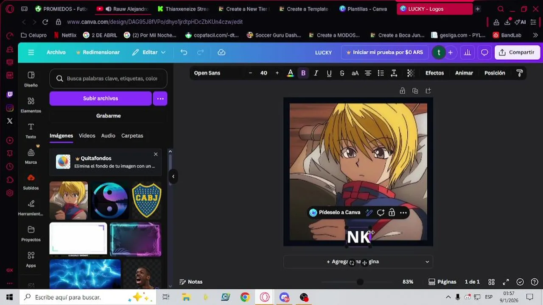The image size is (543, 305).
Task: Open the Posición panel
Action: 495,73
